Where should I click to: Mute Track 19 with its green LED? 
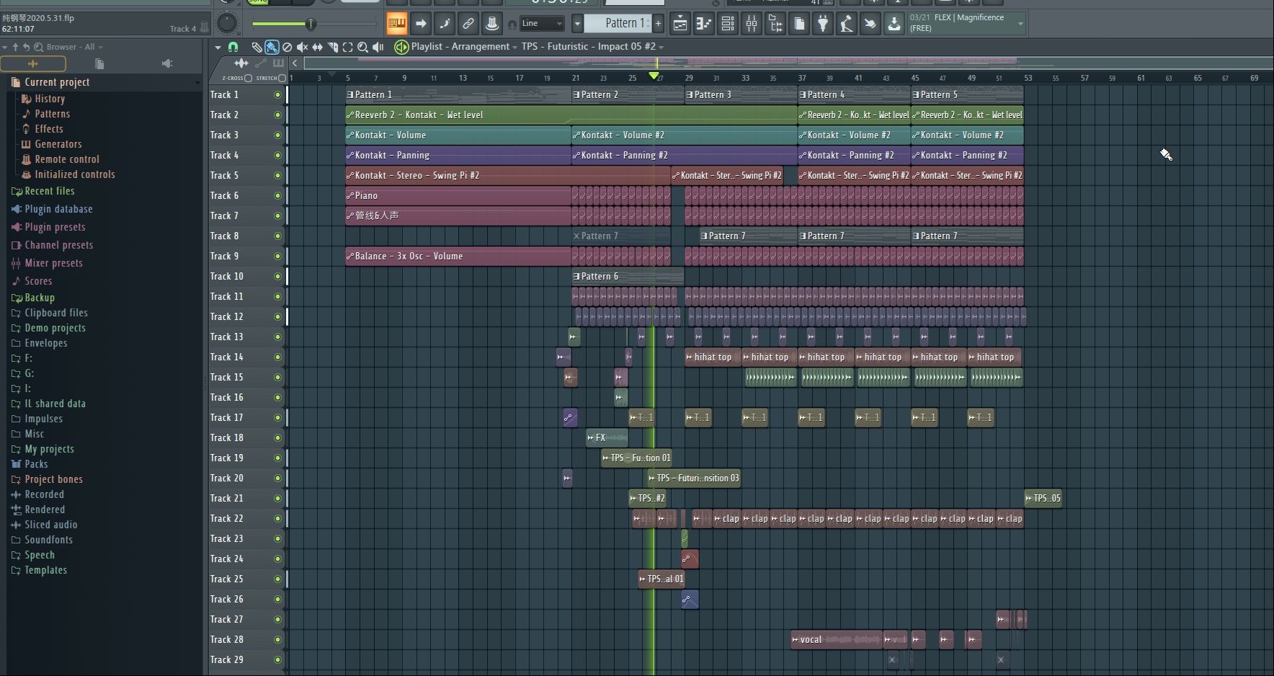277,458
